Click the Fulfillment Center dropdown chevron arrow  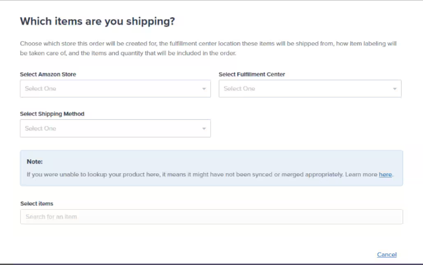pyautogui.click(x=395, y=88)
